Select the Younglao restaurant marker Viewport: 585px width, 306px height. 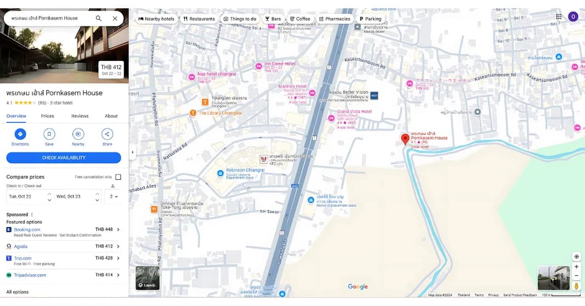[205, 102]
